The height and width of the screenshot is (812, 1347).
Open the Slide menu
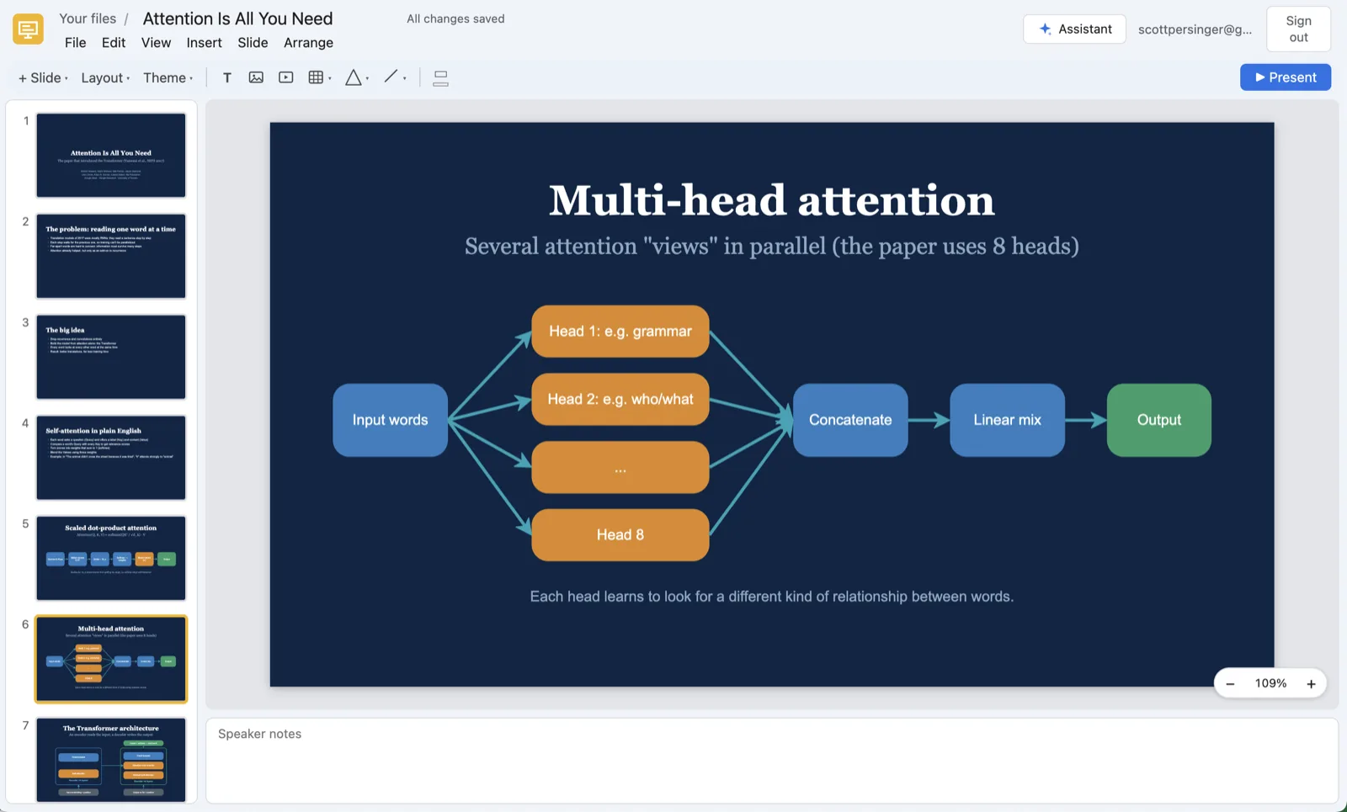253,43
